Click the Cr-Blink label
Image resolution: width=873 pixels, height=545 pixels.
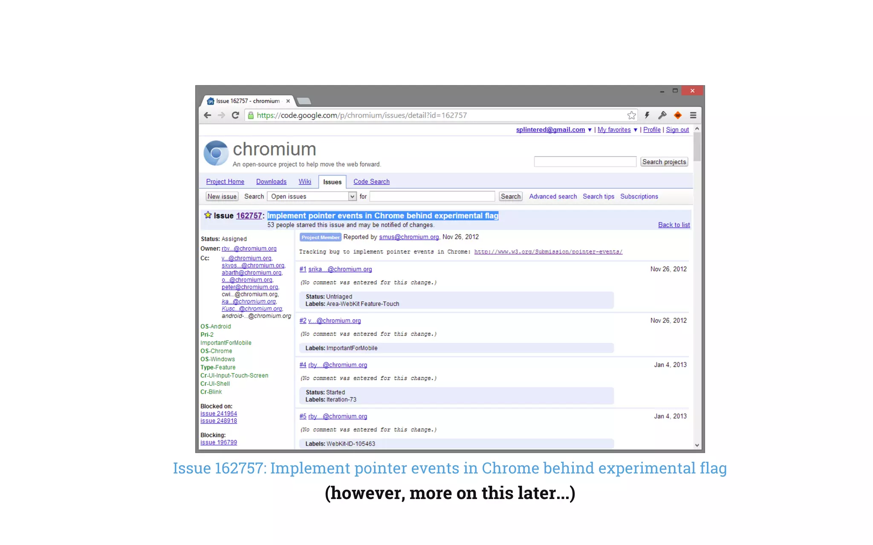tap(211, 392)
